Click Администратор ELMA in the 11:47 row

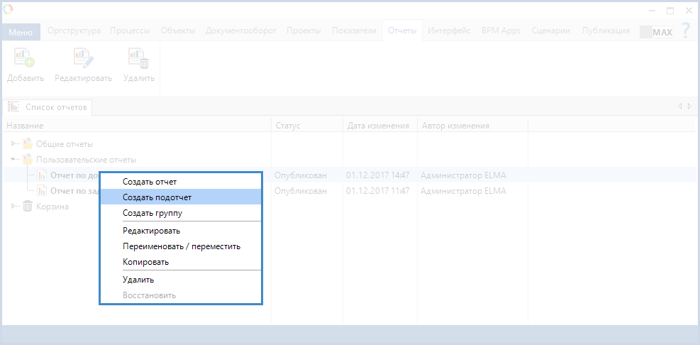pyautogui.click(x=463, y=191)
